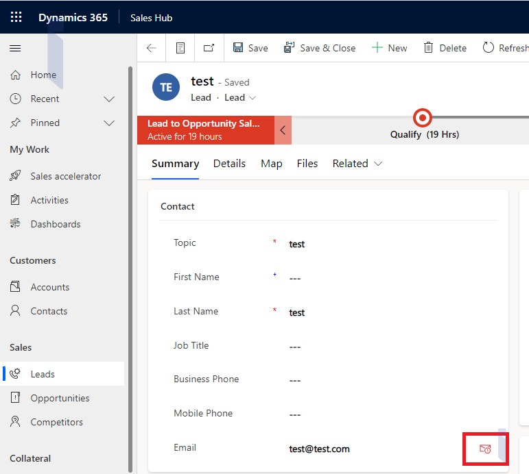The height and width of the screenshot is (474, 529).
Task: Click the Contacts label in sidebar
Action: pyautogui.click(x=49, y=311)
